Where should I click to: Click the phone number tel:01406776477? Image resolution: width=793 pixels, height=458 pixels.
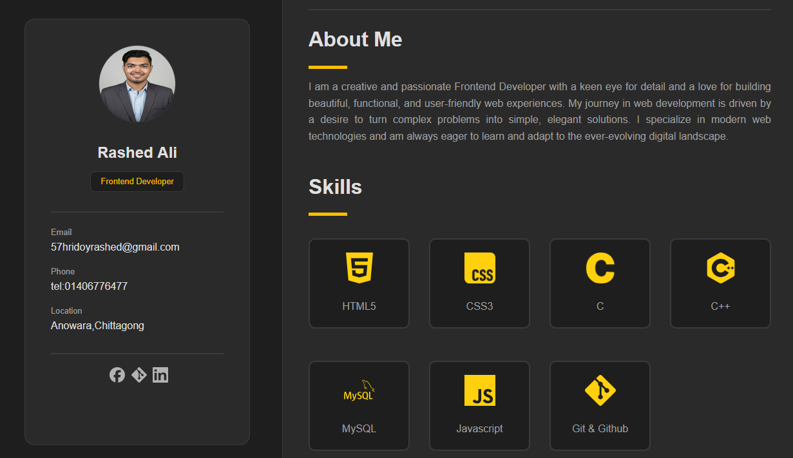pyautogui.click(x=89, y=287)
